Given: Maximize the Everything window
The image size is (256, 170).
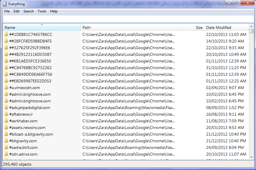Looking at the screenshot, I should pyautogui.click(x=237, y=3).
